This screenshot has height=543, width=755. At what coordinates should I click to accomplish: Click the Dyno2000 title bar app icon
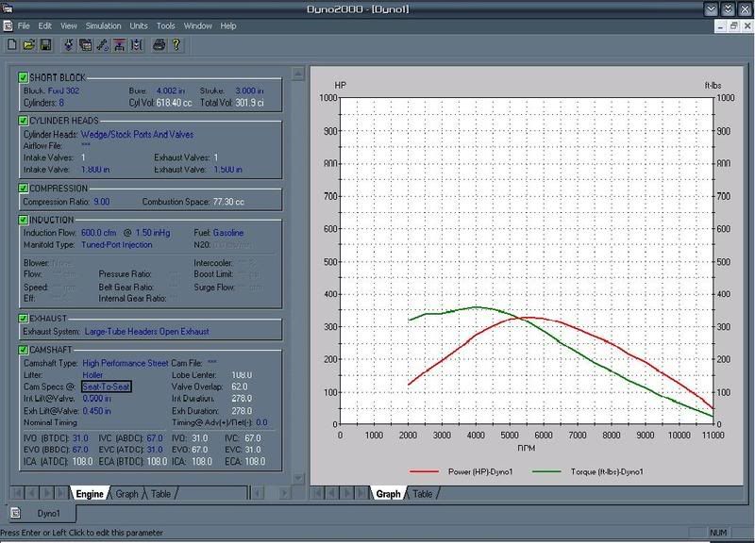click(x=7, y=8)
